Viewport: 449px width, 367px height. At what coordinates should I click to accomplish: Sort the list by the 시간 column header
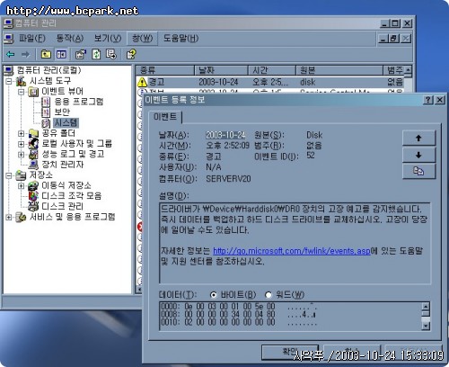272,70
